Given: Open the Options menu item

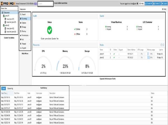Looking at the screenshot, I should (25, 23).
